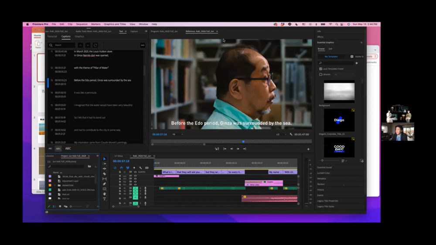Select the Razor tool
This screenshot has width=436, height=245.
pos(104,174)
